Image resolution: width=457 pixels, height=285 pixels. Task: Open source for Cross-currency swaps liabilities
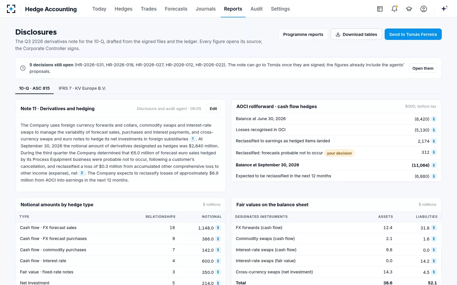(434, 272)
